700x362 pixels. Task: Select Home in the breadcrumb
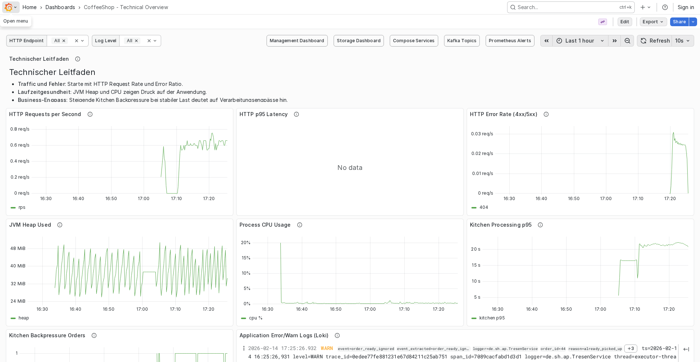pos(29,7)
